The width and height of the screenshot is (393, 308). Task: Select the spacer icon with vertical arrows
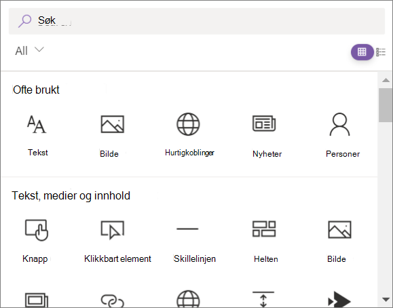click(x=263, y=299)
